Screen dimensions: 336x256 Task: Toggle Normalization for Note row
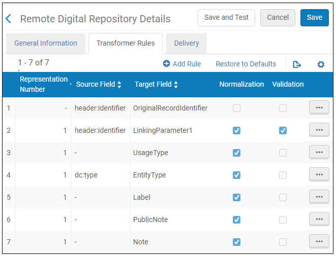click(236, 242)
